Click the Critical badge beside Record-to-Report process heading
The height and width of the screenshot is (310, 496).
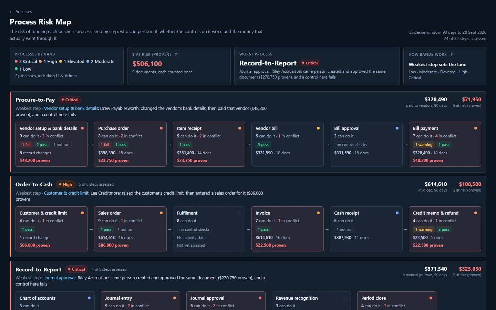(76, 269)
